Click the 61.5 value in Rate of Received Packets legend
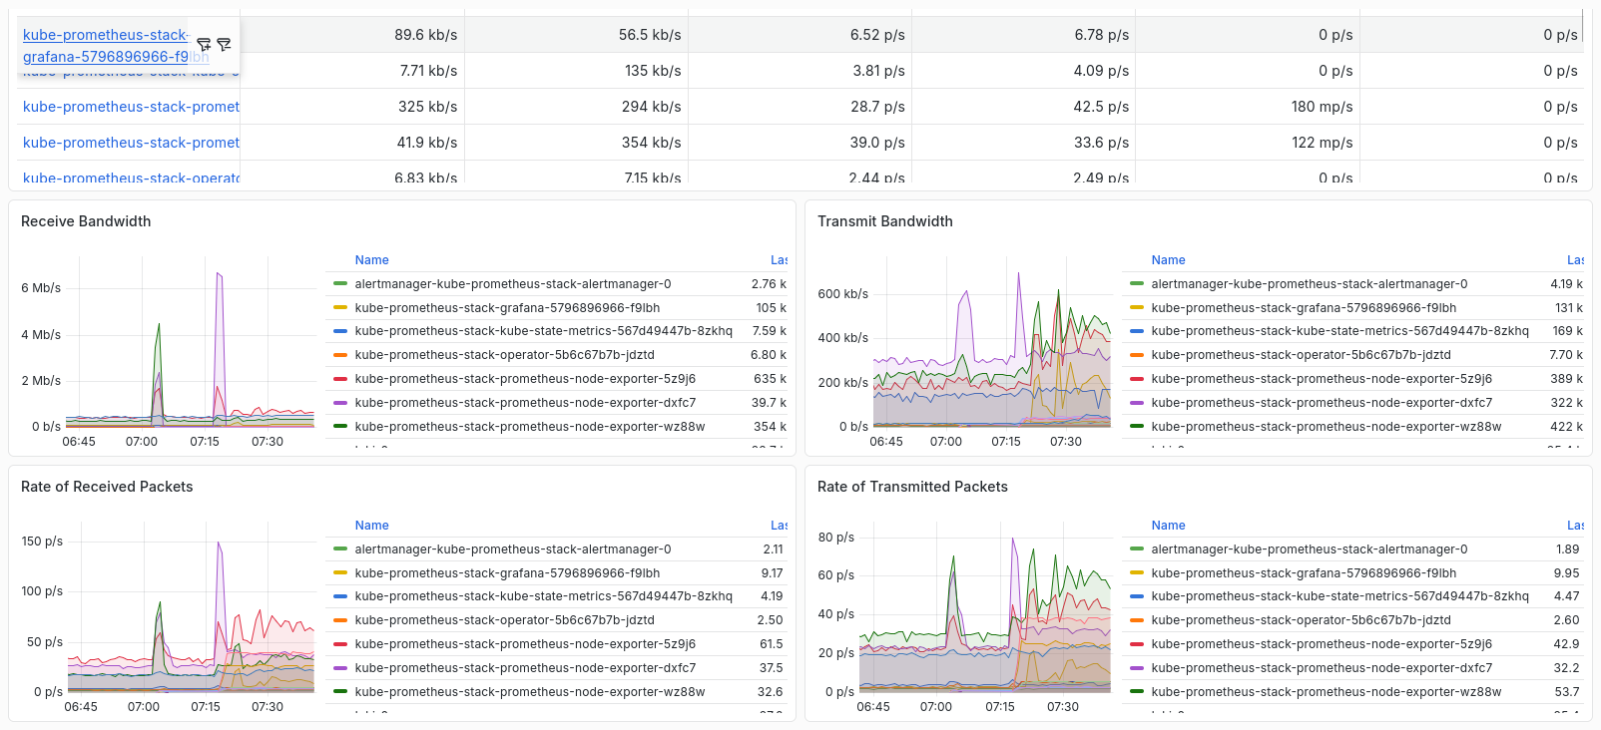Image resolution: width=1601 pixels, height=730 pixels. click(771, 644)
